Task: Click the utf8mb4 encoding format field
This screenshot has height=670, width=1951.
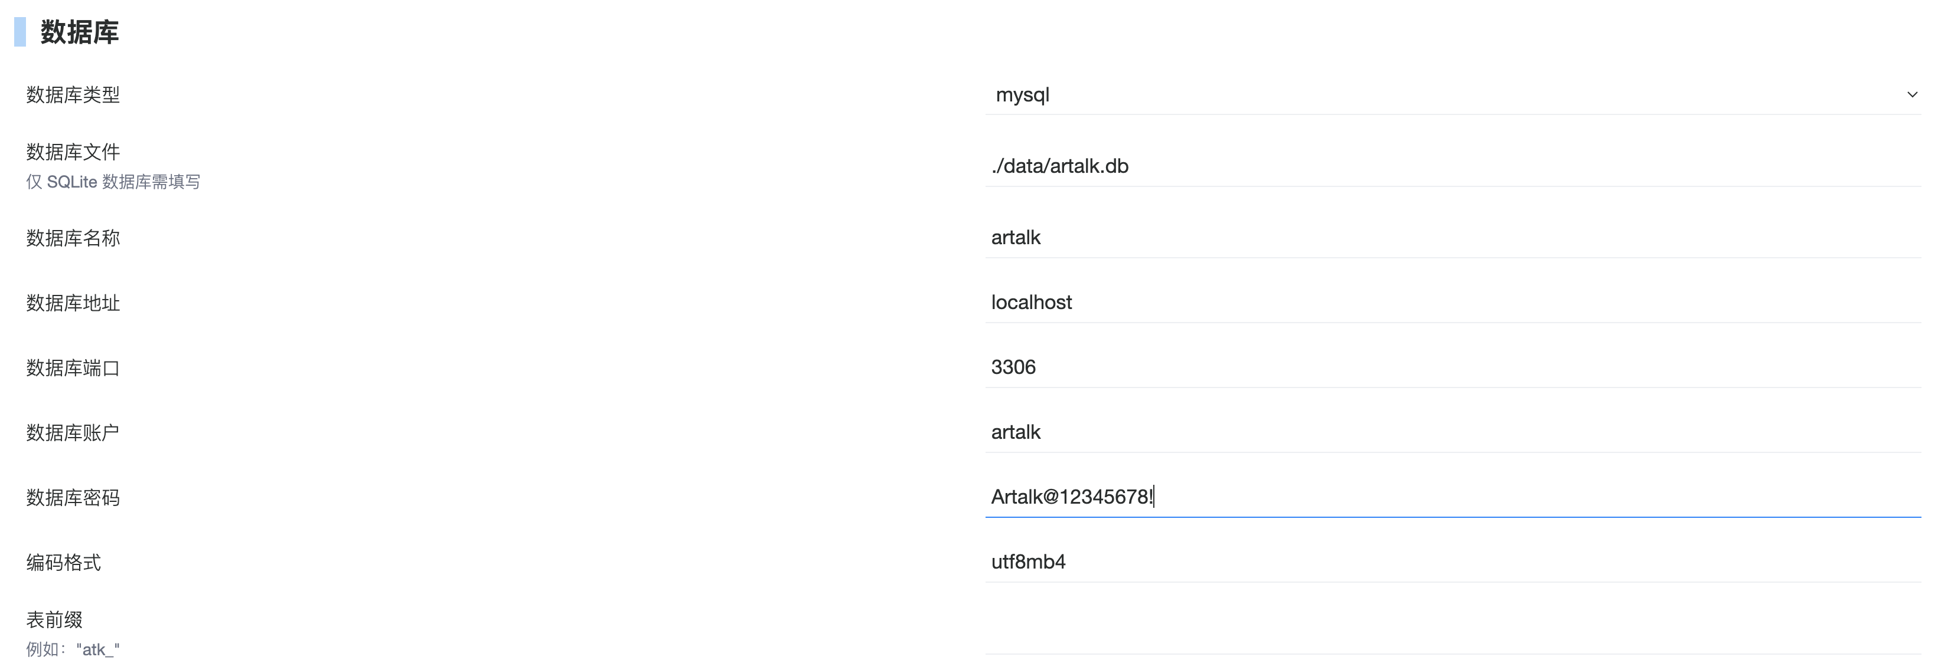Action: click(x=1439, y=562)
